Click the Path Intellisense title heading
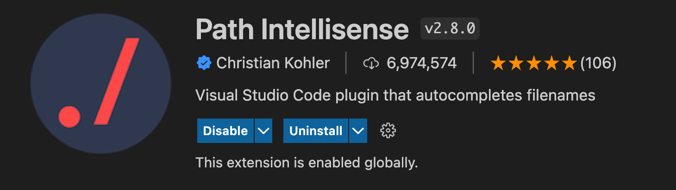The width and height of the screenshot is (676, 190). point(302,30)
